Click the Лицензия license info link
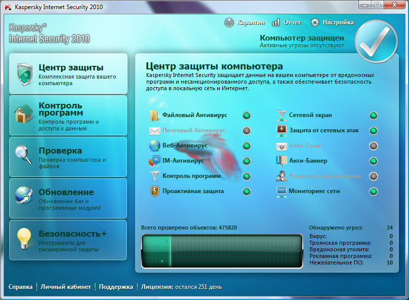The image size is (409, 300). [182, 287]
